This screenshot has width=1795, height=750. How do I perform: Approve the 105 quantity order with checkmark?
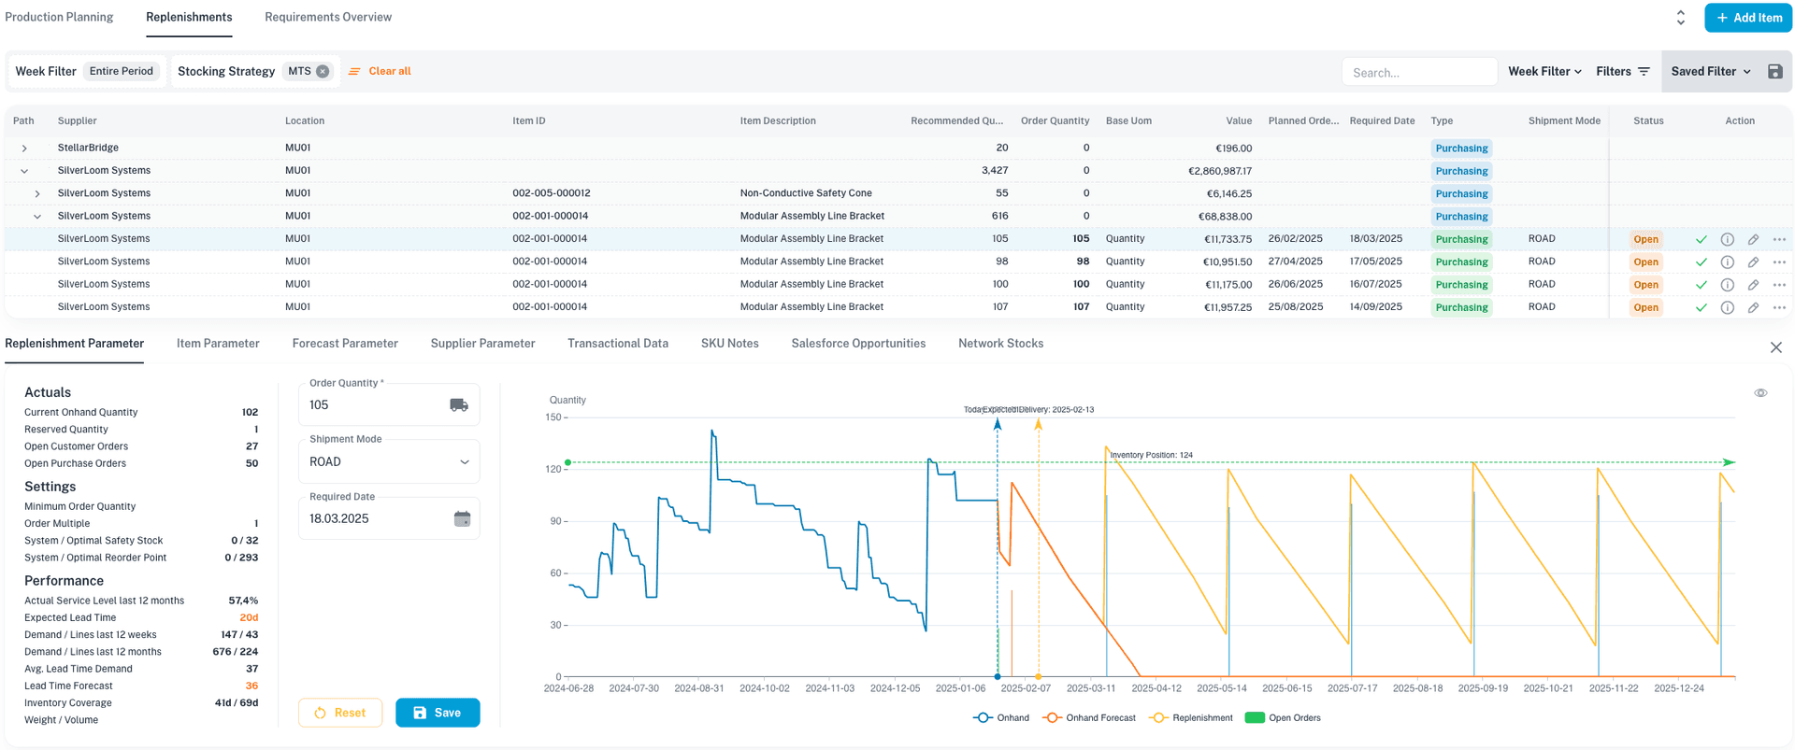tap(1701, 239)
